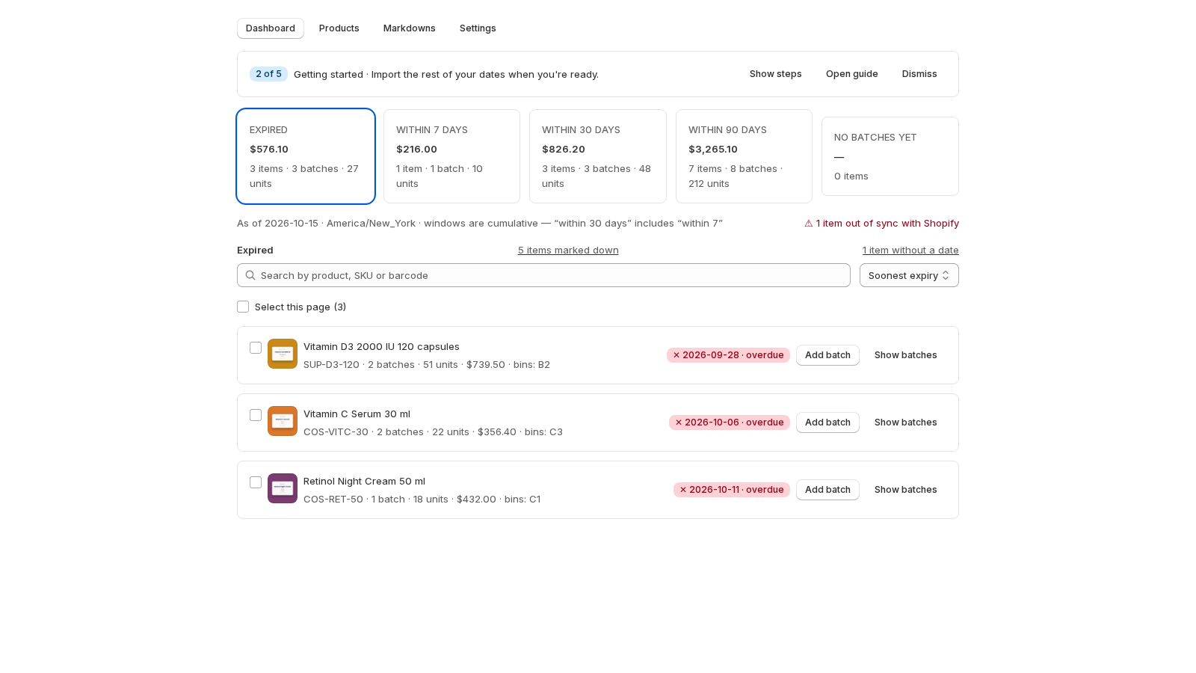Open the 1 item without a date link
The width and height of the screenshot is (1196, 673).
pyautogui.click(x=910, y=250)
